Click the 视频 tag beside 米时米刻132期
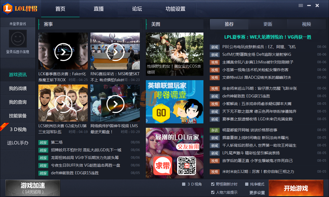The width and height of the screenshot is (329, 197). tap(215, 172)
